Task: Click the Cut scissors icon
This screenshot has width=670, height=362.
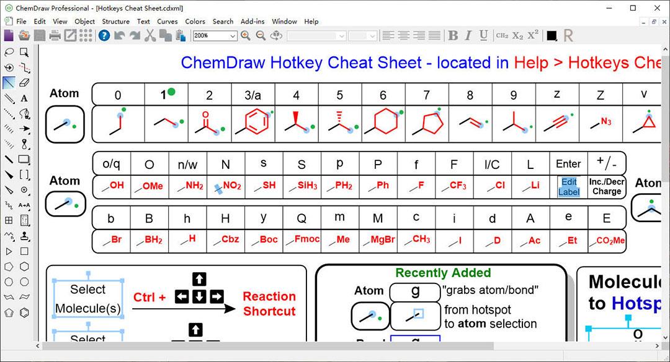Action: [x=150, y=35]
